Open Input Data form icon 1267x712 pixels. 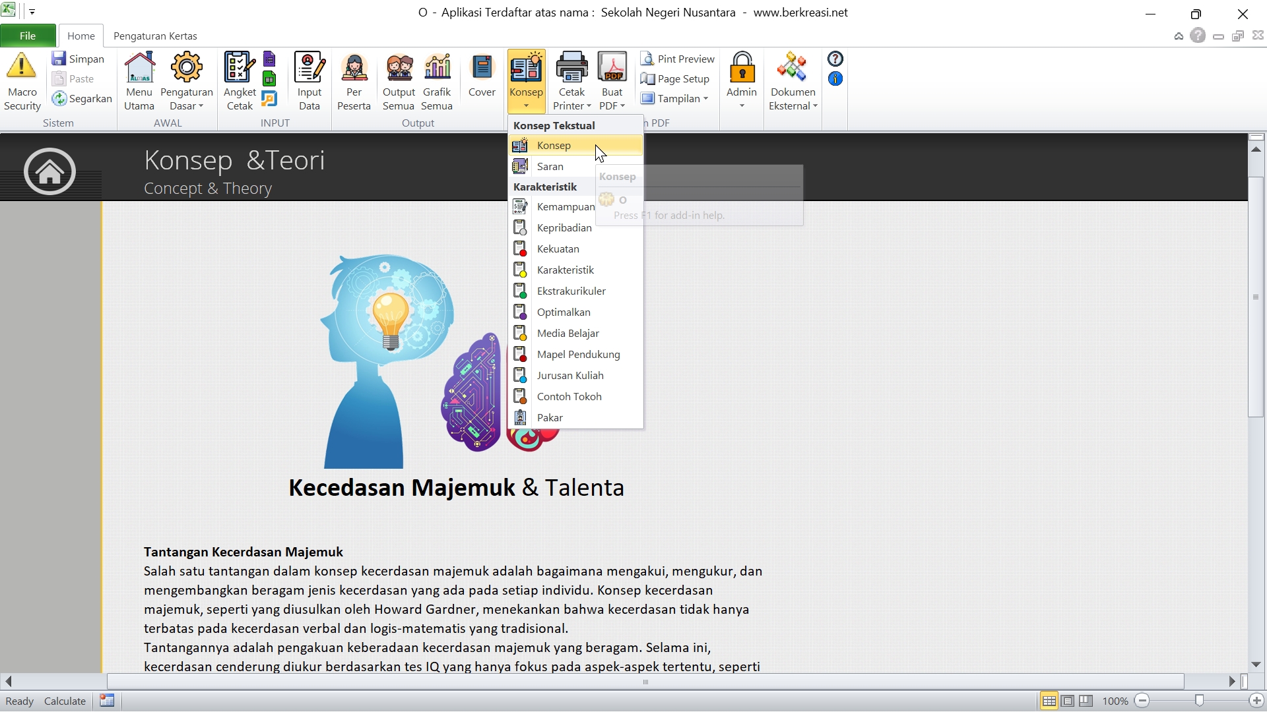309,67
